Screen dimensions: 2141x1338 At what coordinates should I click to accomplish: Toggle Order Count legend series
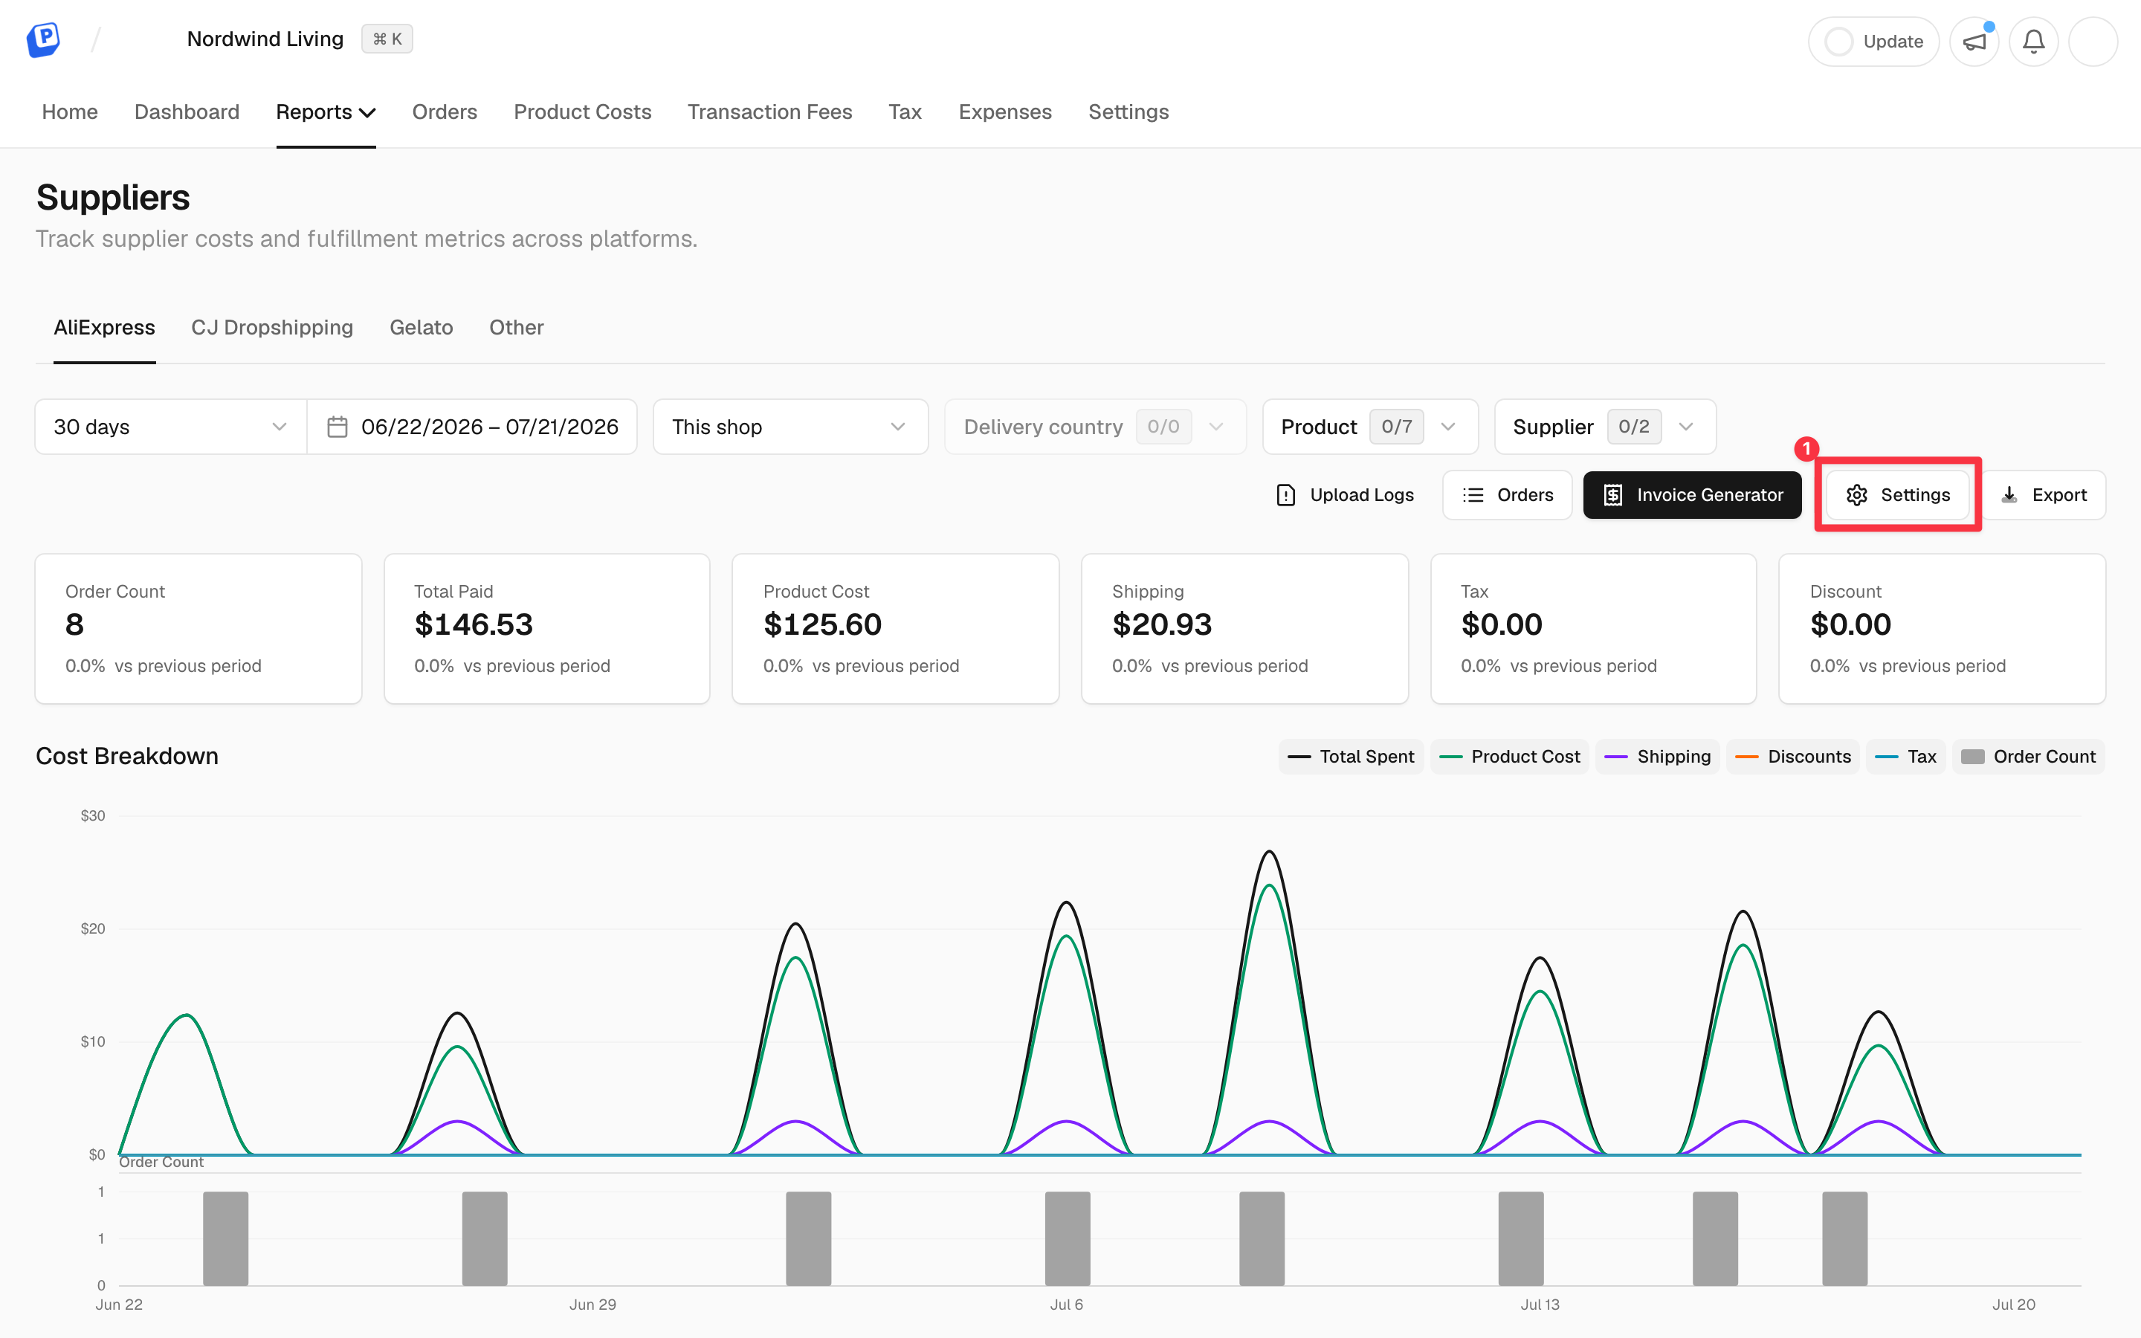click(x=2028, y=757)
